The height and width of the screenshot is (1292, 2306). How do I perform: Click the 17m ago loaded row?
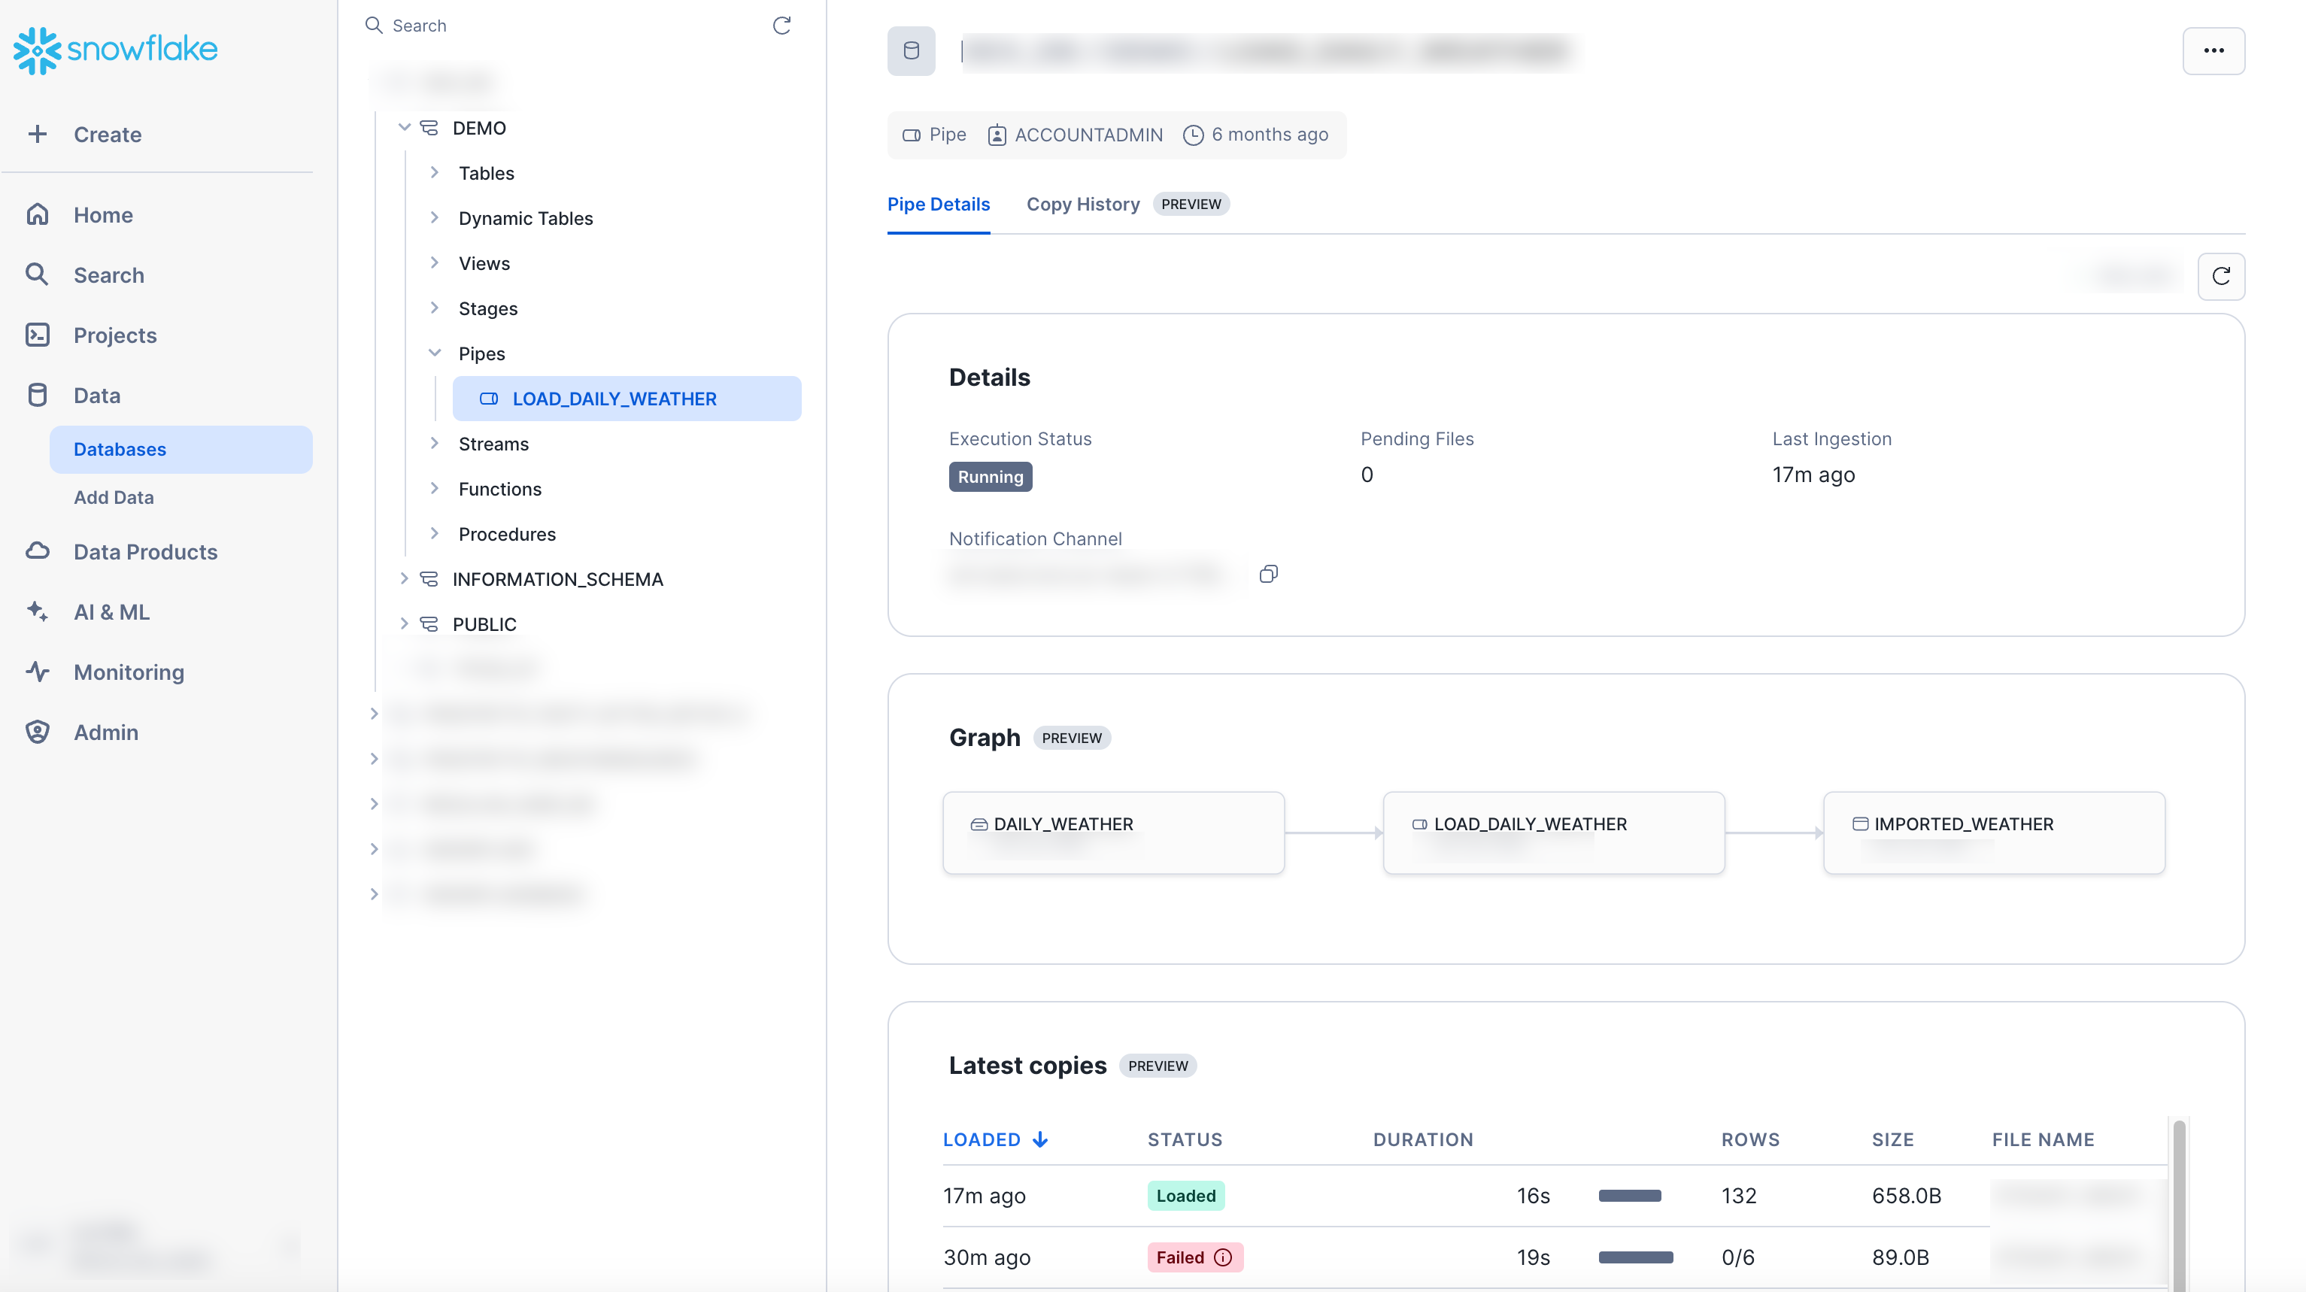pos(1555,1195)
